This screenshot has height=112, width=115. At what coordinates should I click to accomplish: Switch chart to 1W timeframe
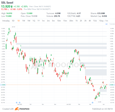click(x=24, y=21)
